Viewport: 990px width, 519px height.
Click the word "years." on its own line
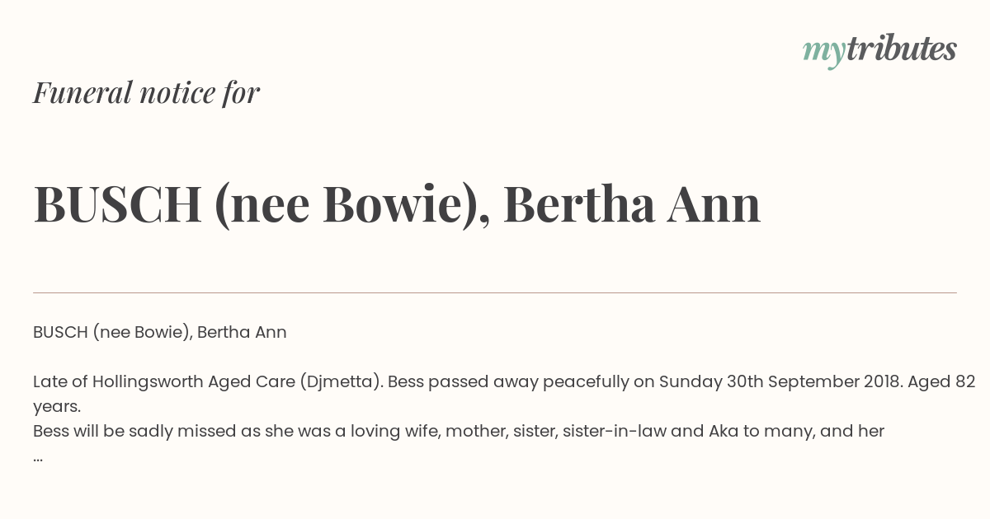[x=57, y=407]
